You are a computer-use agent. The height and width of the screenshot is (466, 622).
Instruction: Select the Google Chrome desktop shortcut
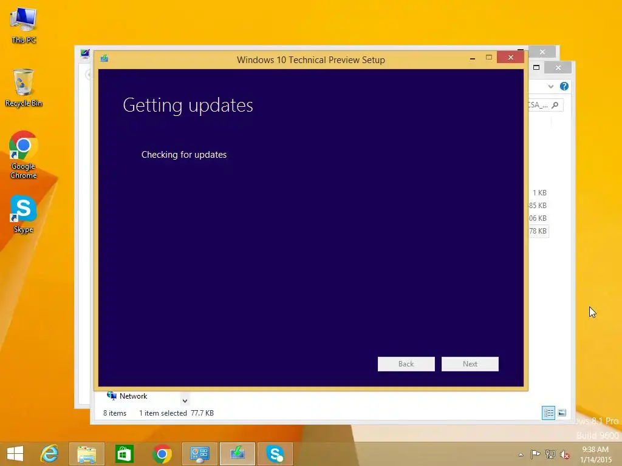click(24, 155)
